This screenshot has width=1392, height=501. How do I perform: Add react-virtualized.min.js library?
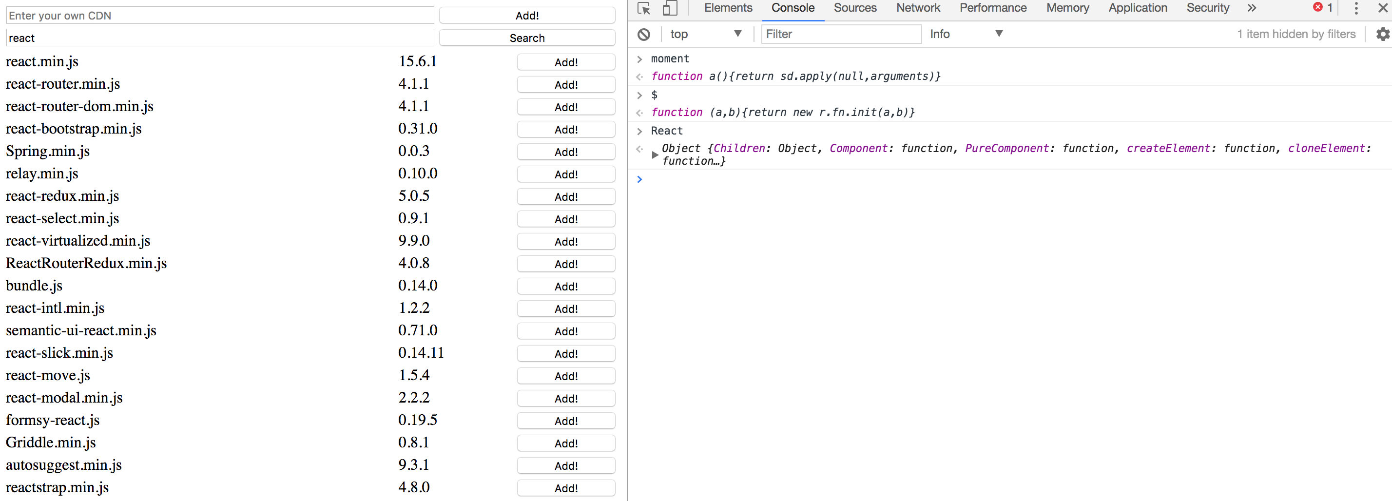(566, 242)
